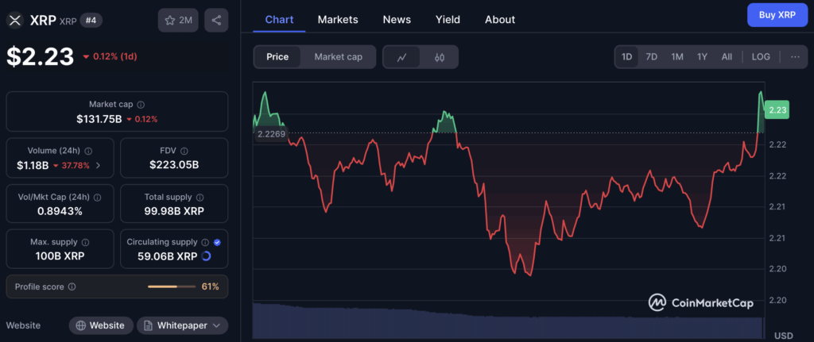
Task: Switch to line chart icon
Action: click(x=401, y=57)
